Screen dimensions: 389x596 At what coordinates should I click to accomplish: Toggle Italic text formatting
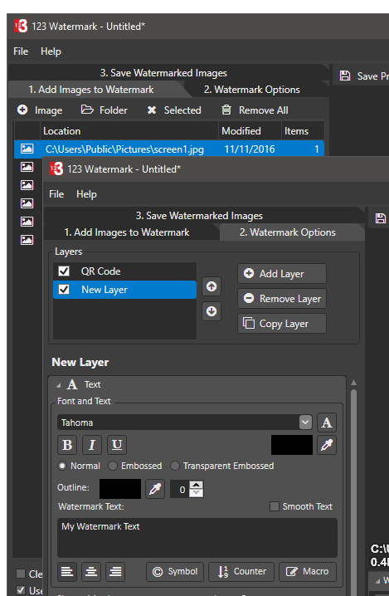[92, 445]
